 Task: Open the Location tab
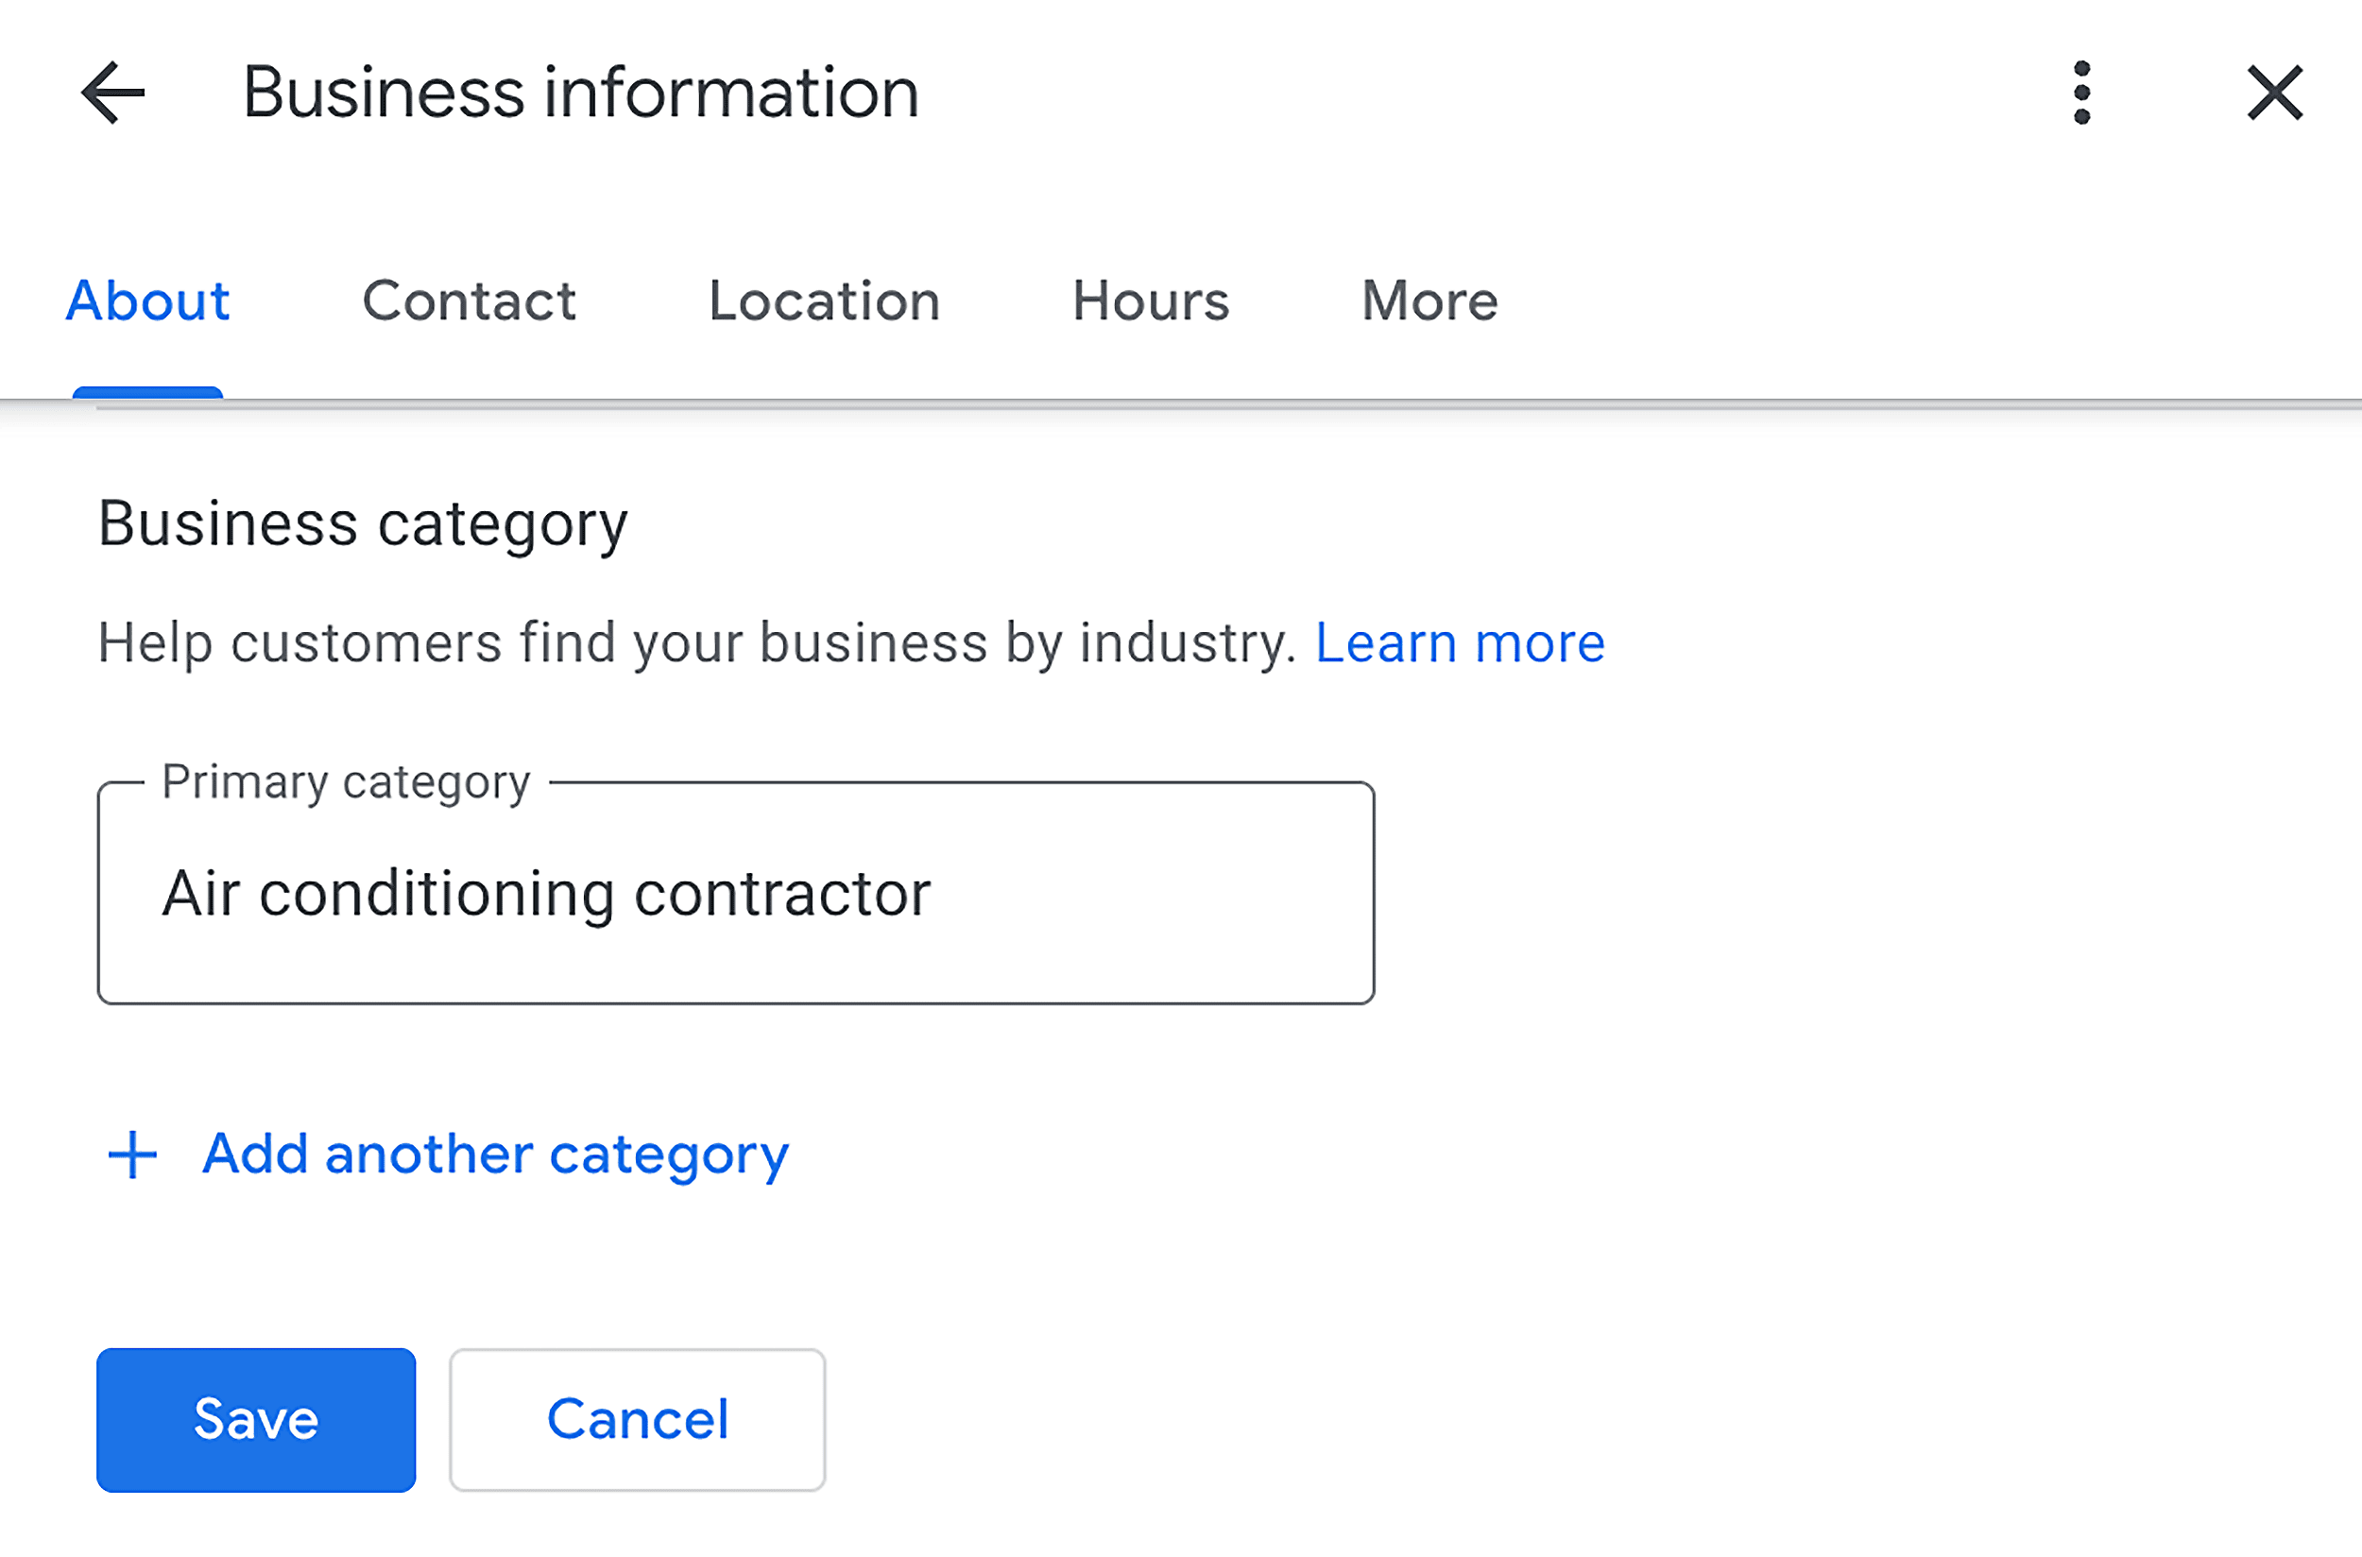pos(824,300)
